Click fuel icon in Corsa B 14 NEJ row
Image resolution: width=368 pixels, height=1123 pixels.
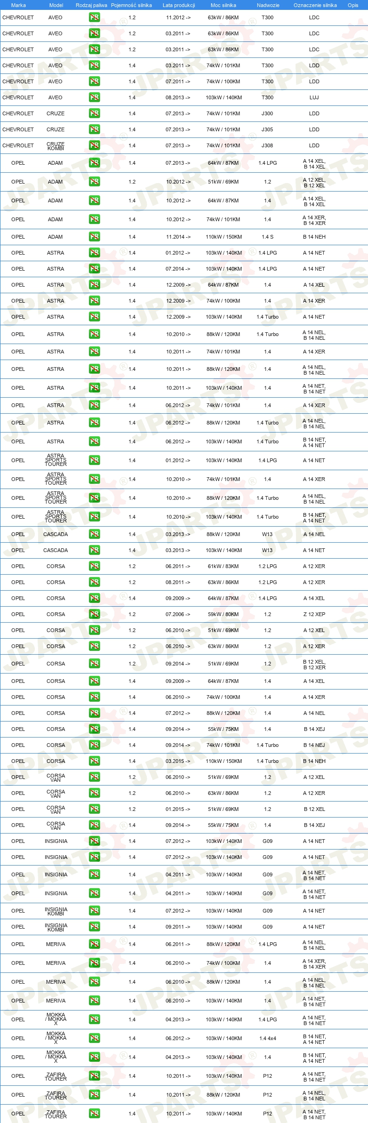point(94,745)
